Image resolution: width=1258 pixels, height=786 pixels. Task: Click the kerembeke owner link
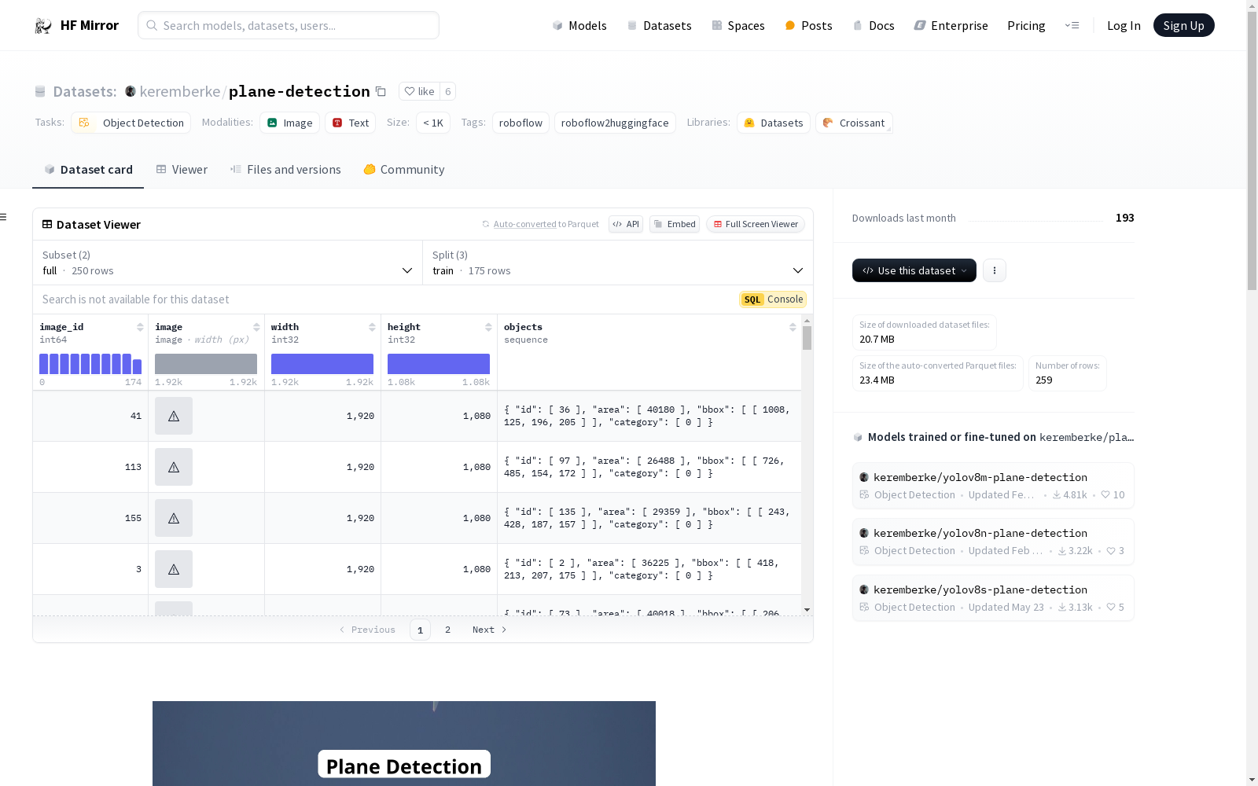coord(180,91)
